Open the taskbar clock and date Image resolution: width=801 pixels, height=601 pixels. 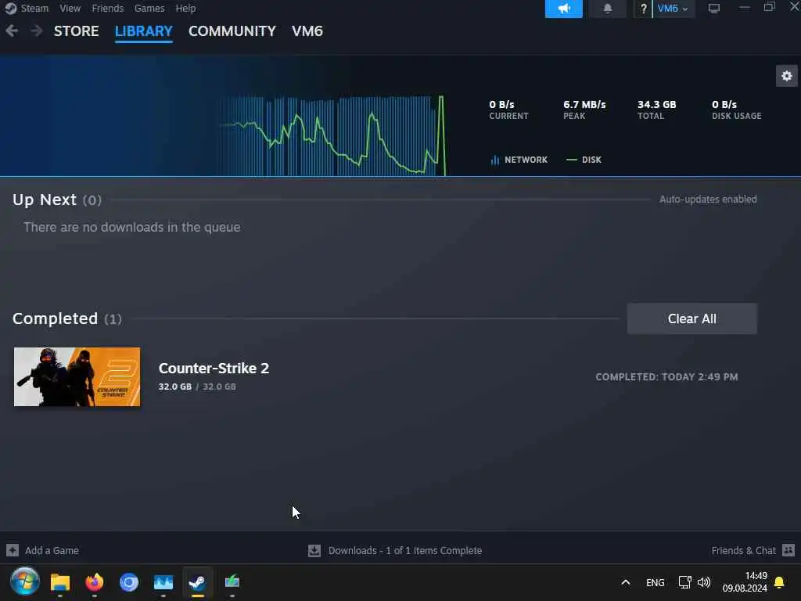point(745,582)
